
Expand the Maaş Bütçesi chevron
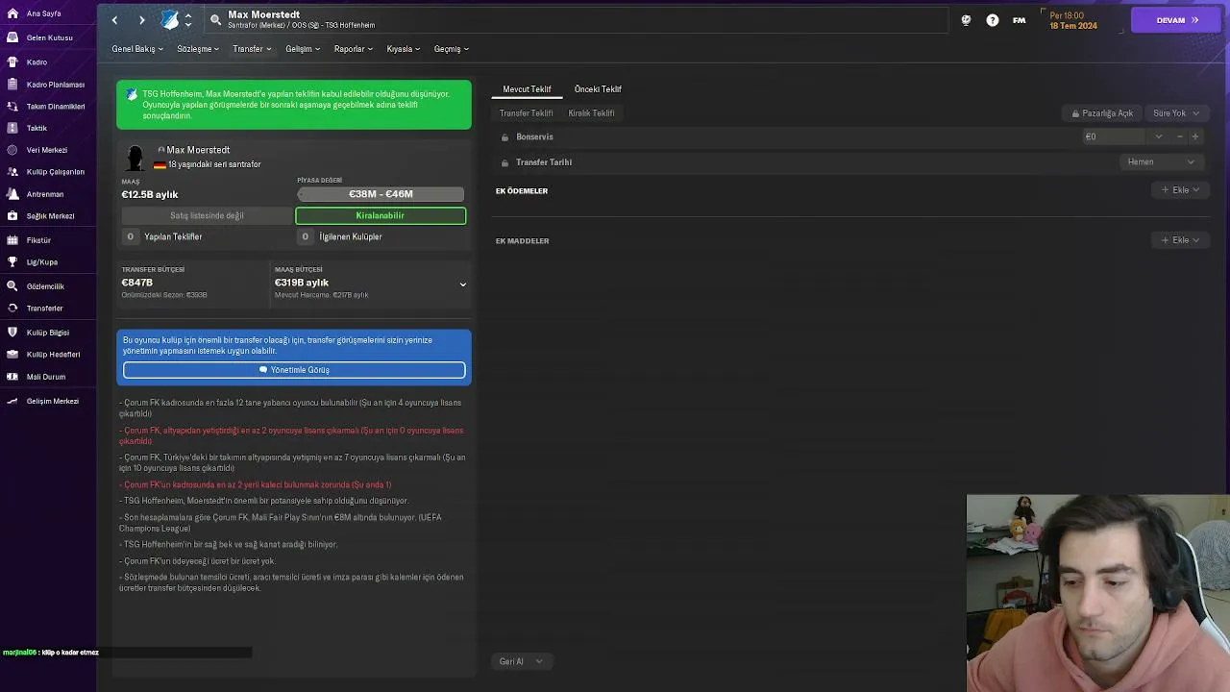462,284
